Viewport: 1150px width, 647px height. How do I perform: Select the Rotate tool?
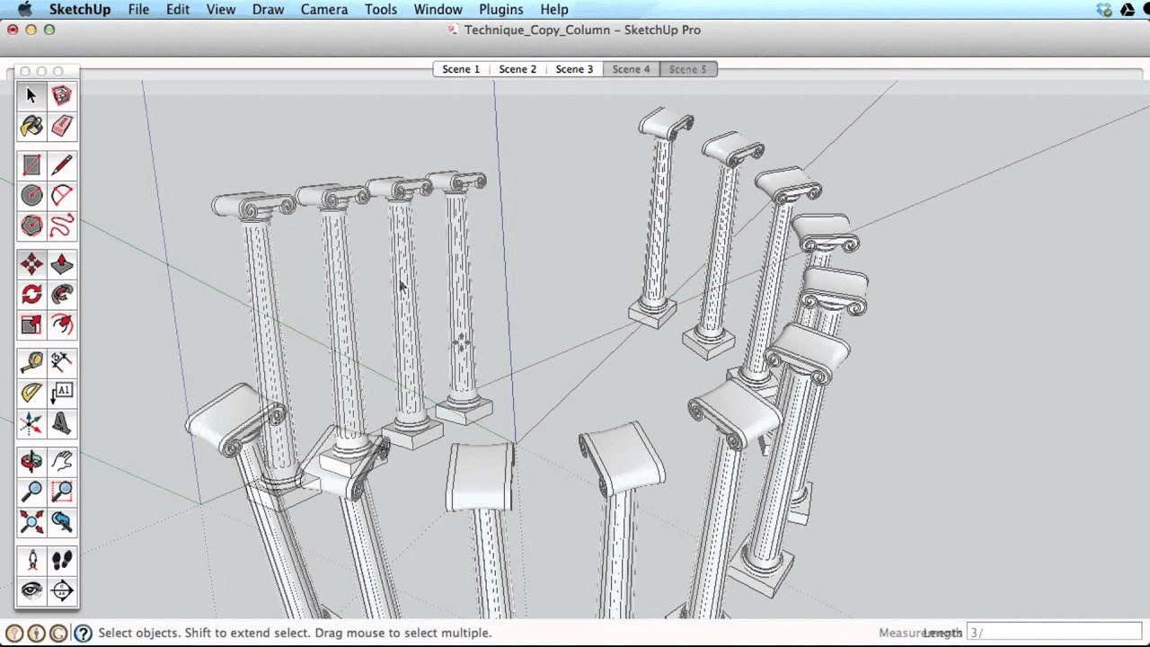[x=31, y=294]
